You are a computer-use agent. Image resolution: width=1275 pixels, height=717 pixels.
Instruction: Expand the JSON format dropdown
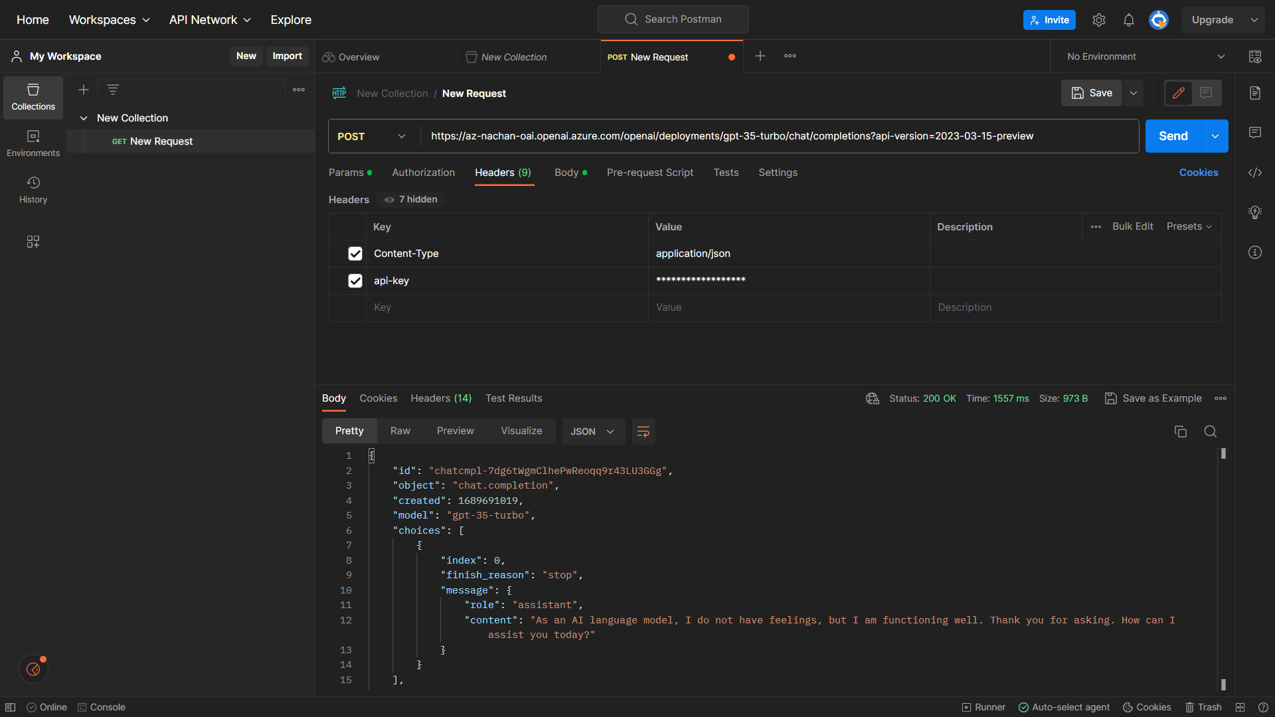tap(592, 432)
